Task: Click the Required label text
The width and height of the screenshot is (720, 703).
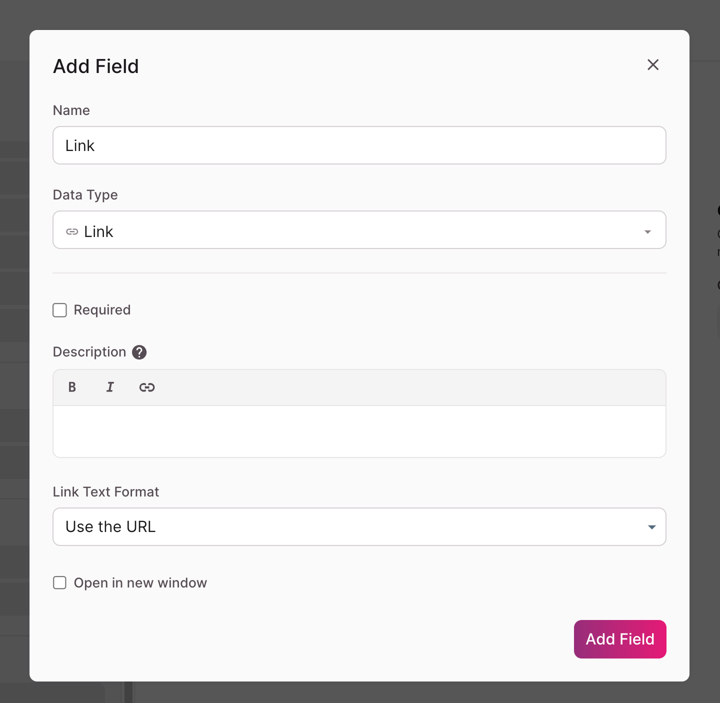Action: click(x=102, y=310)
